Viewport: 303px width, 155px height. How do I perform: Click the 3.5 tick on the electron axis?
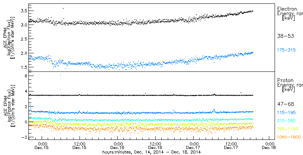23,11
